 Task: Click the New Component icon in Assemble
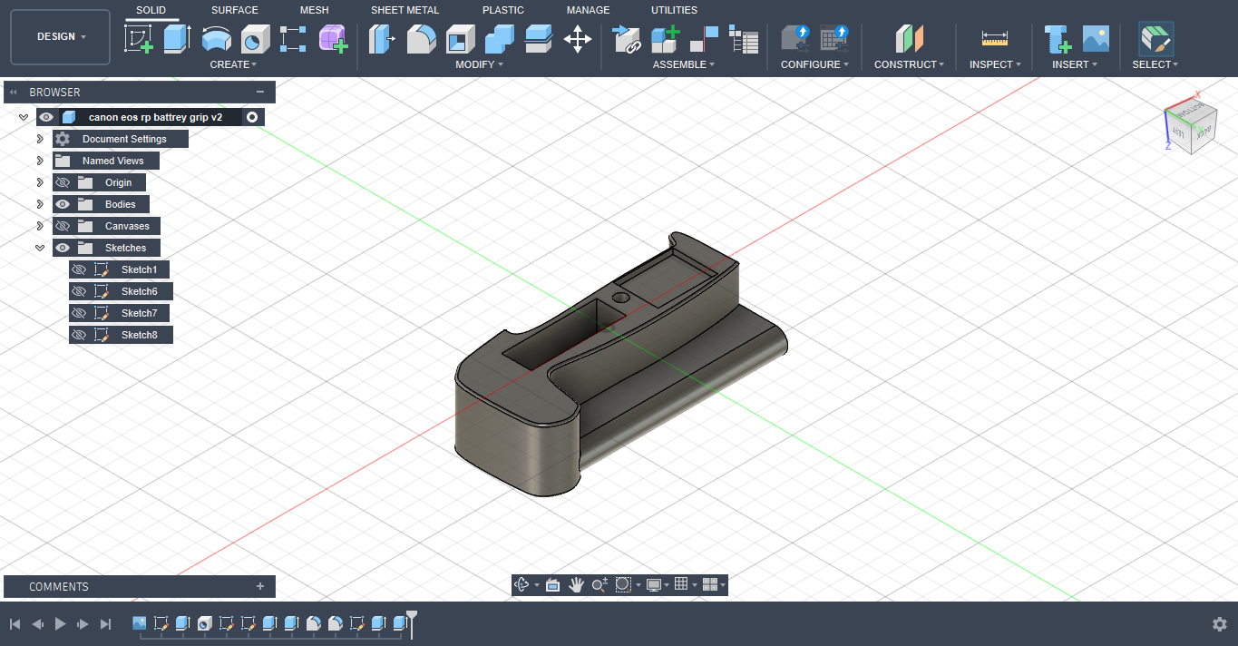(x=665, y=39)
